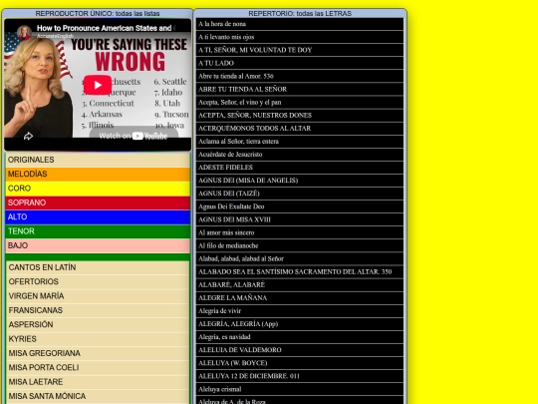
Task: Open MISA SANTA MÓNICA list
Action: pos(98,396)
